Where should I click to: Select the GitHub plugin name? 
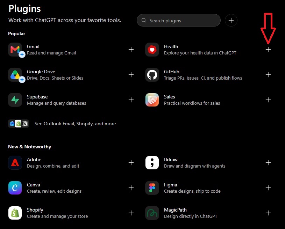[x=172, y=72]
